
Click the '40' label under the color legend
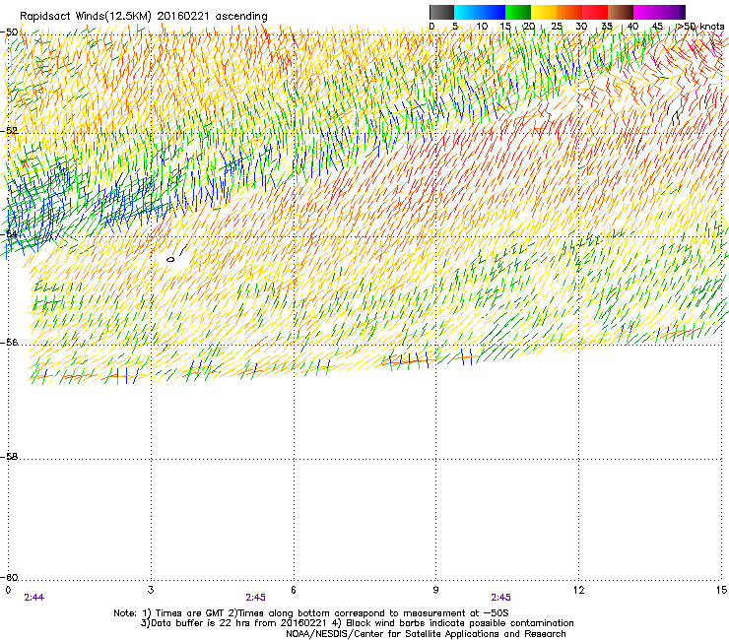tap(632, 27)
